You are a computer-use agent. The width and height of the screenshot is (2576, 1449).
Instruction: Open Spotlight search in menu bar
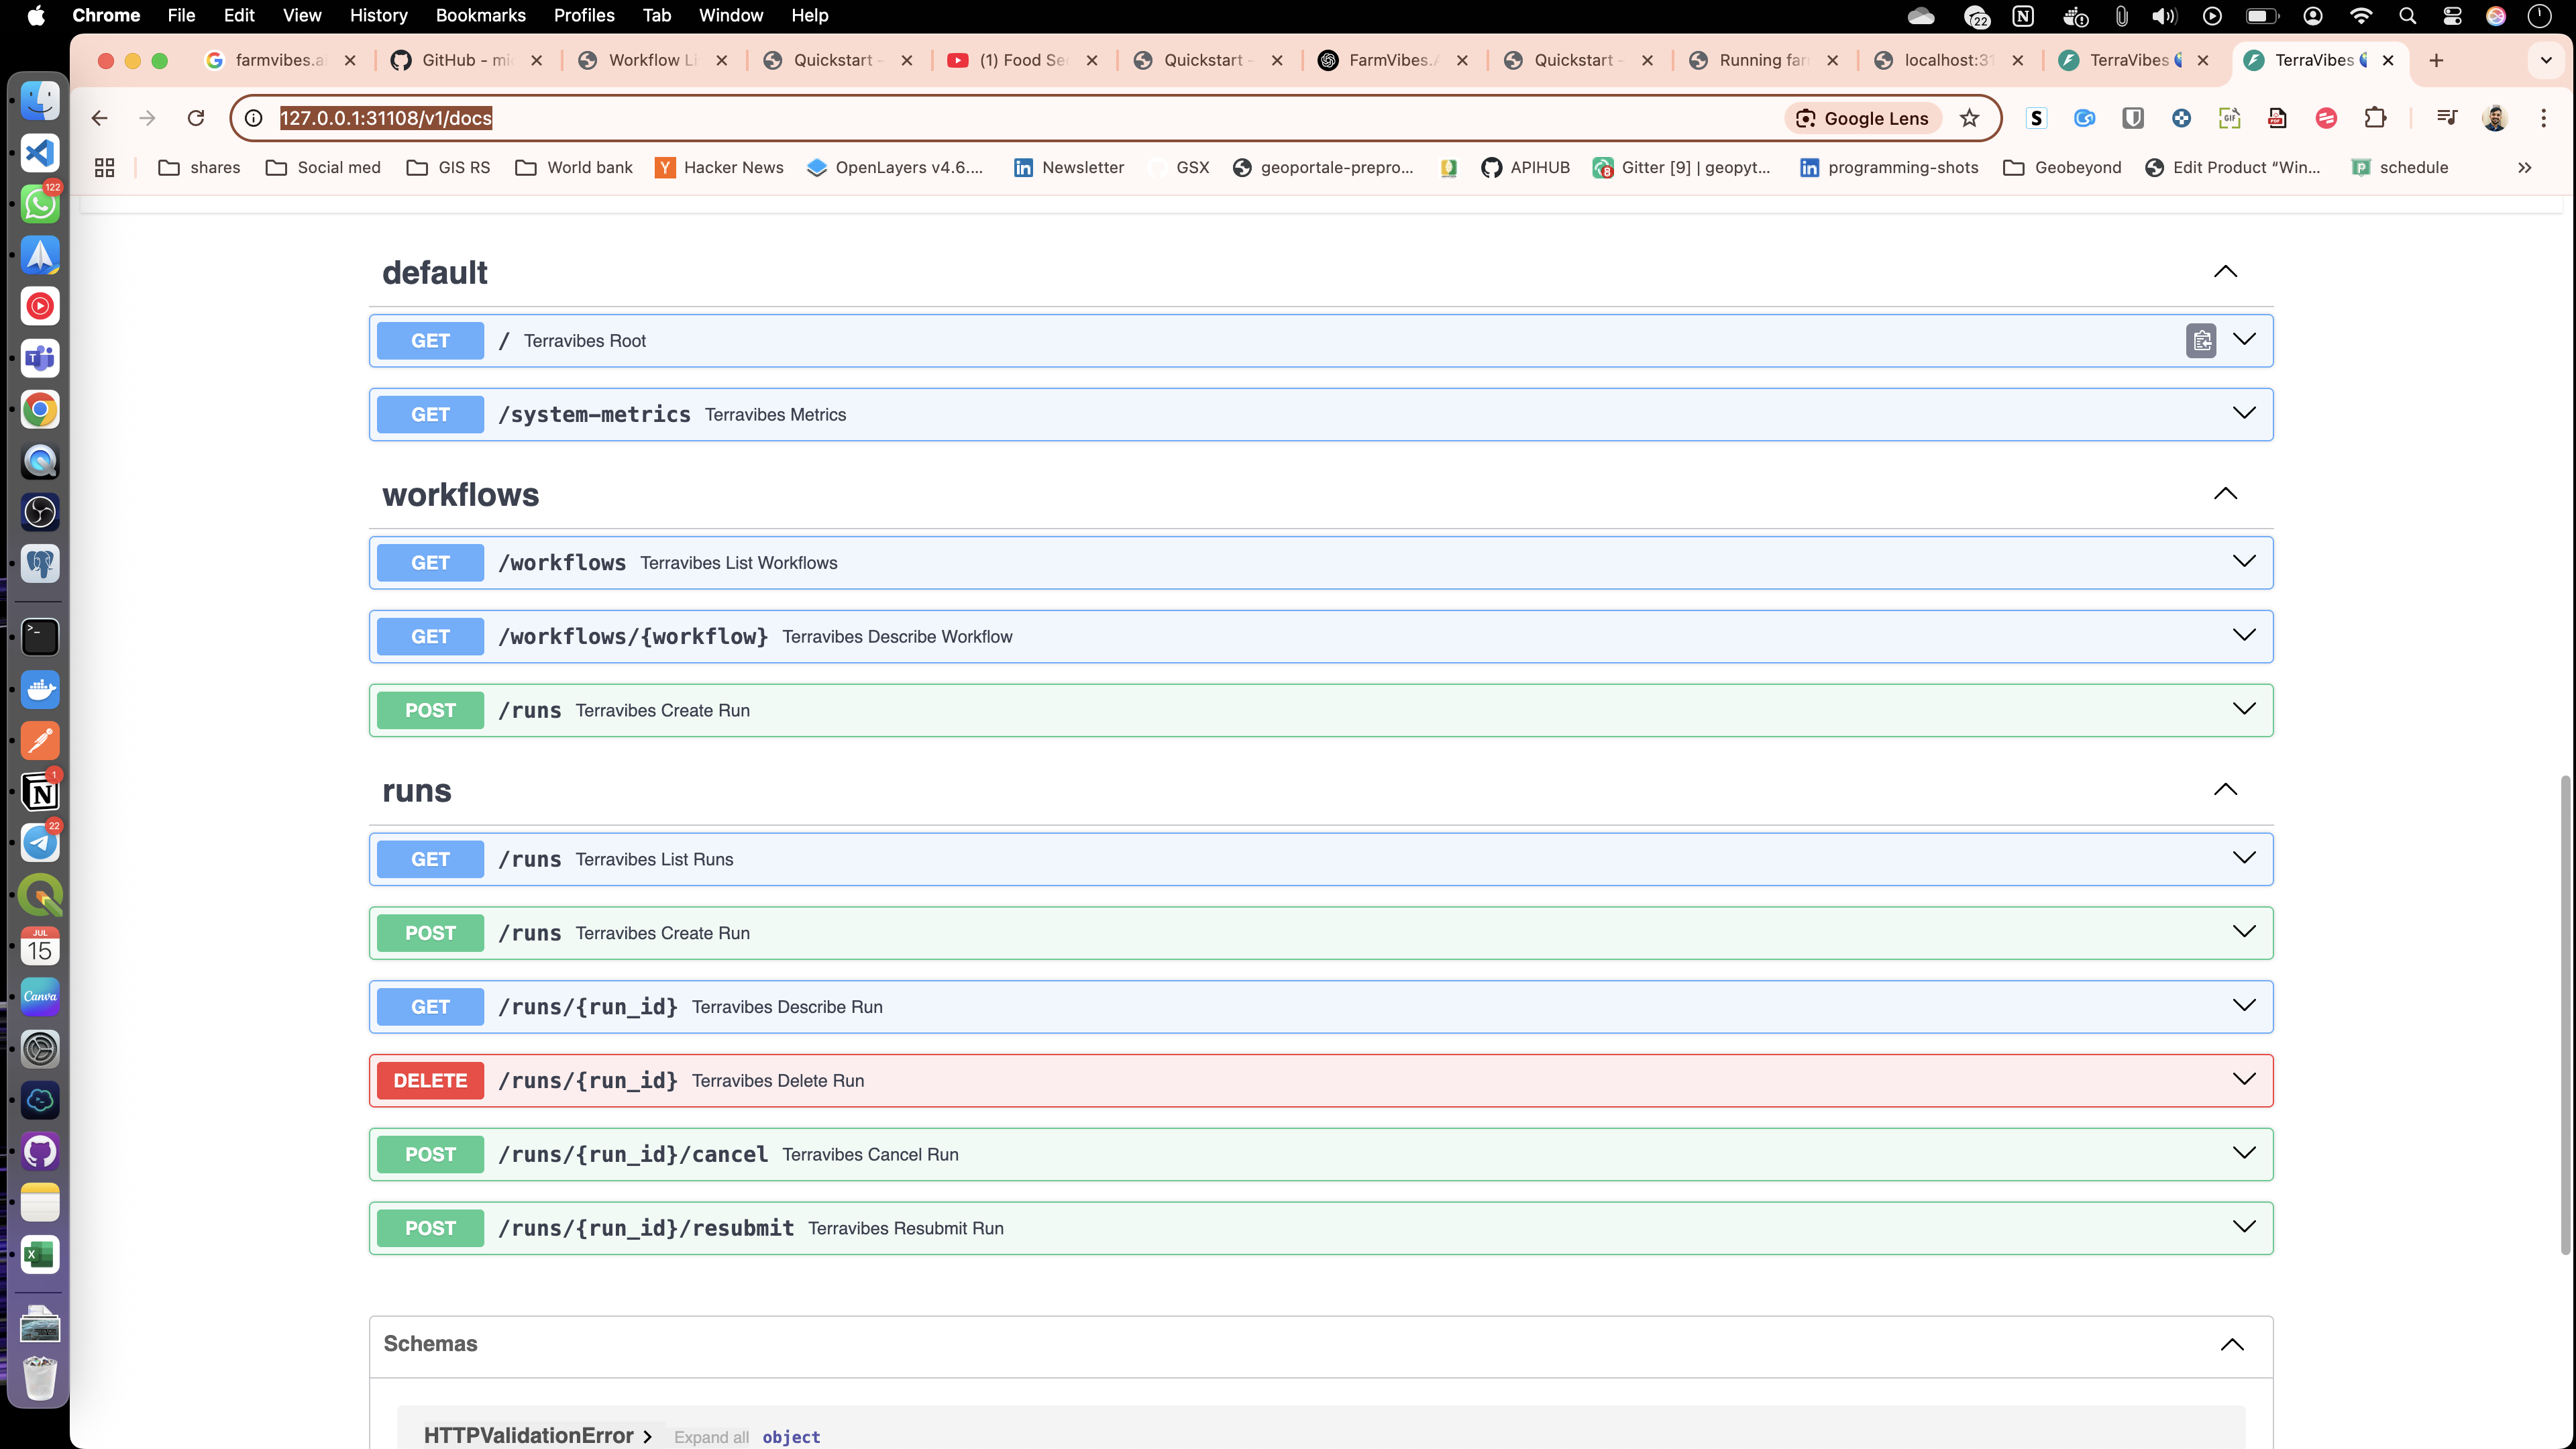click(2408, 15)
